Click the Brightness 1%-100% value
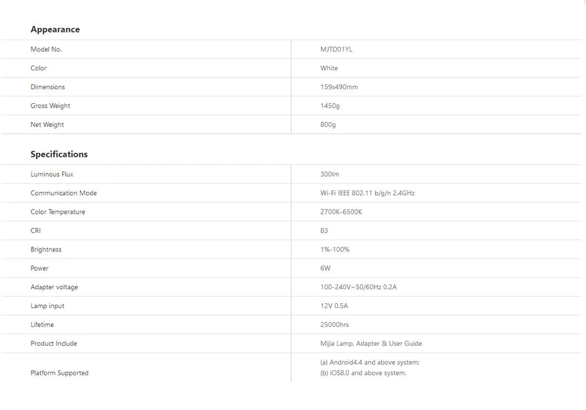 click(335, 250)
